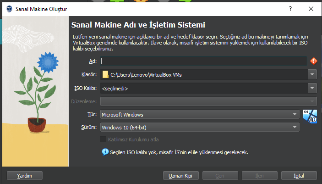
Task: Click the blue flower illustration
Action: tap(48, 62)
